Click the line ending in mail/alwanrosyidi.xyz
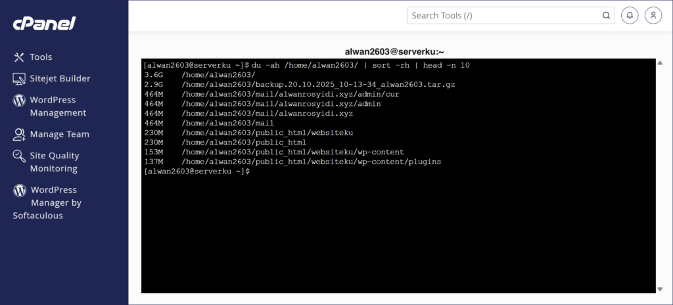This screenshot has height=305, width=673. tap(248, 114)
